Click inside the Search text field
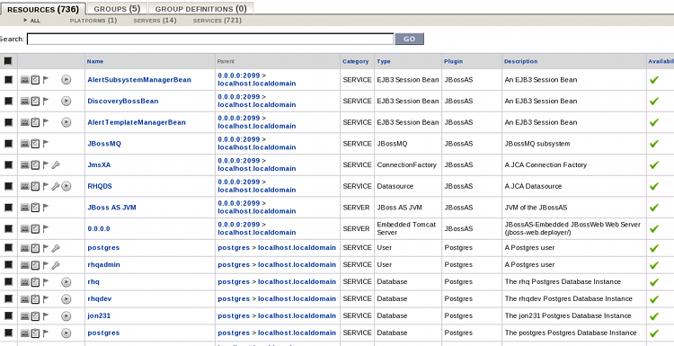 click(210, 40)
